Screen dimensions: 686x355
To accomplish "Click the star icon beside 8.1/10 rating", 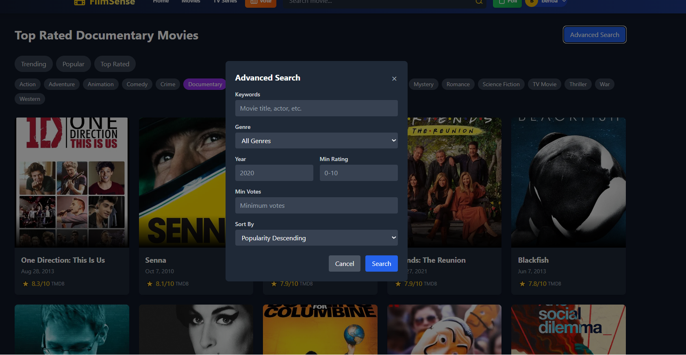I will click(150, 284).
